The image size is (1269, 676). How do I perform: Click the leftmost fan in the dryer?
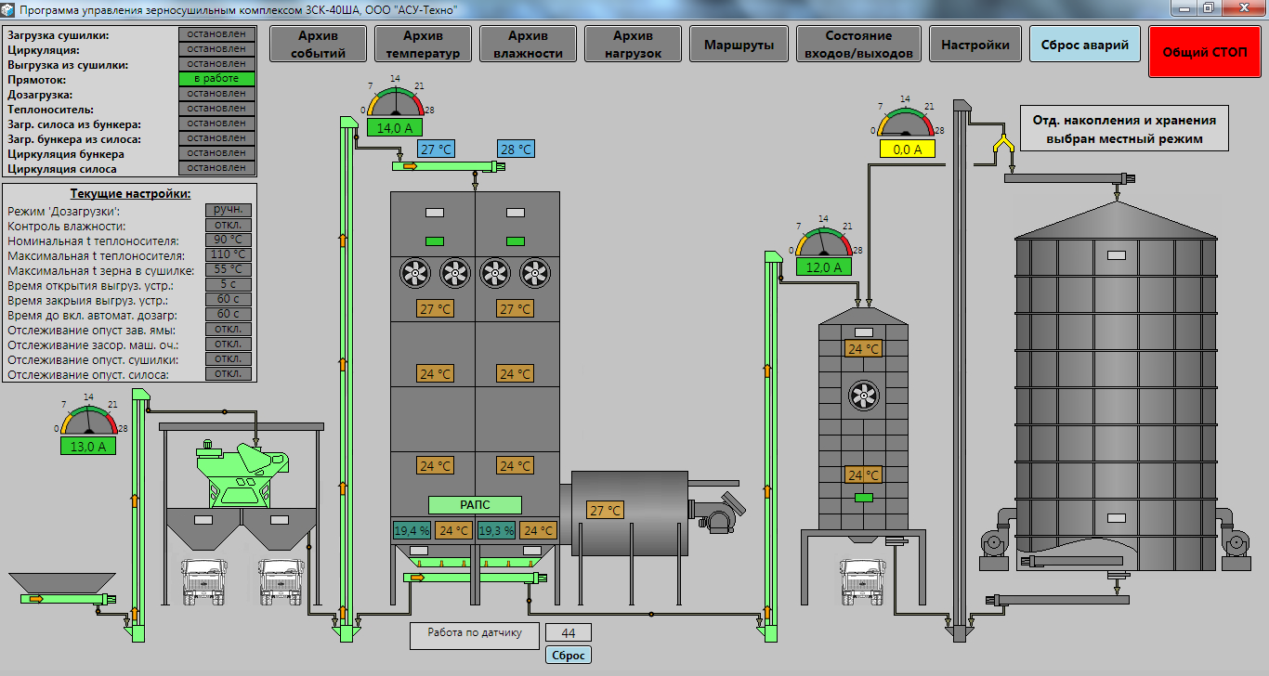[x=414, y=273]
